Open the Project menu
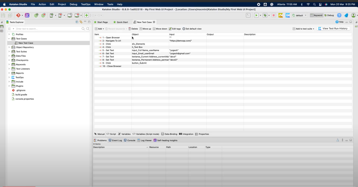The height and width of the screenshot is (187, 358). (62, 4)
